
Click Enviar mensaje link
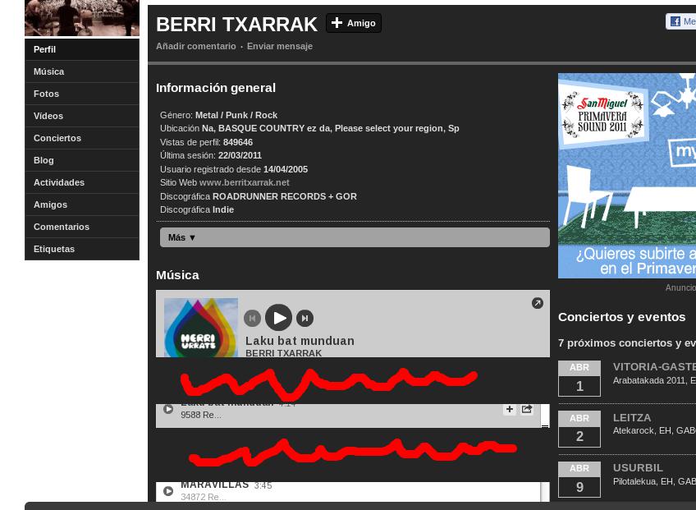click(x=280, y=46)
